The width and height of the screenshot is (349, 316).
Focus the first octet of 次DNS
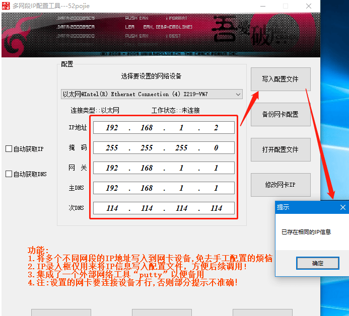pyautogui.click(x=112, y=208)
